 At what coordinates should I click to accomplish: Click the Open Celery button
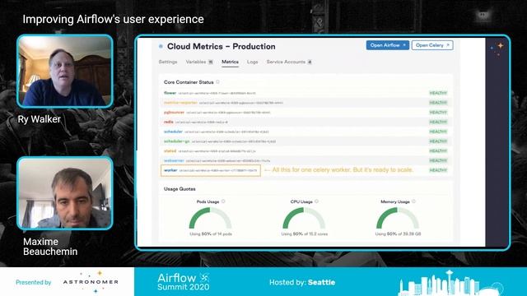point(432,45)
